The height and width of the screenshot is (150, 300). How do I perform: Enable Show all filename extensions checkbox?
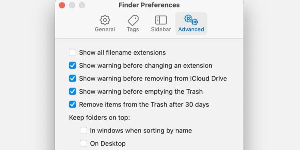(x=72, y=52)
